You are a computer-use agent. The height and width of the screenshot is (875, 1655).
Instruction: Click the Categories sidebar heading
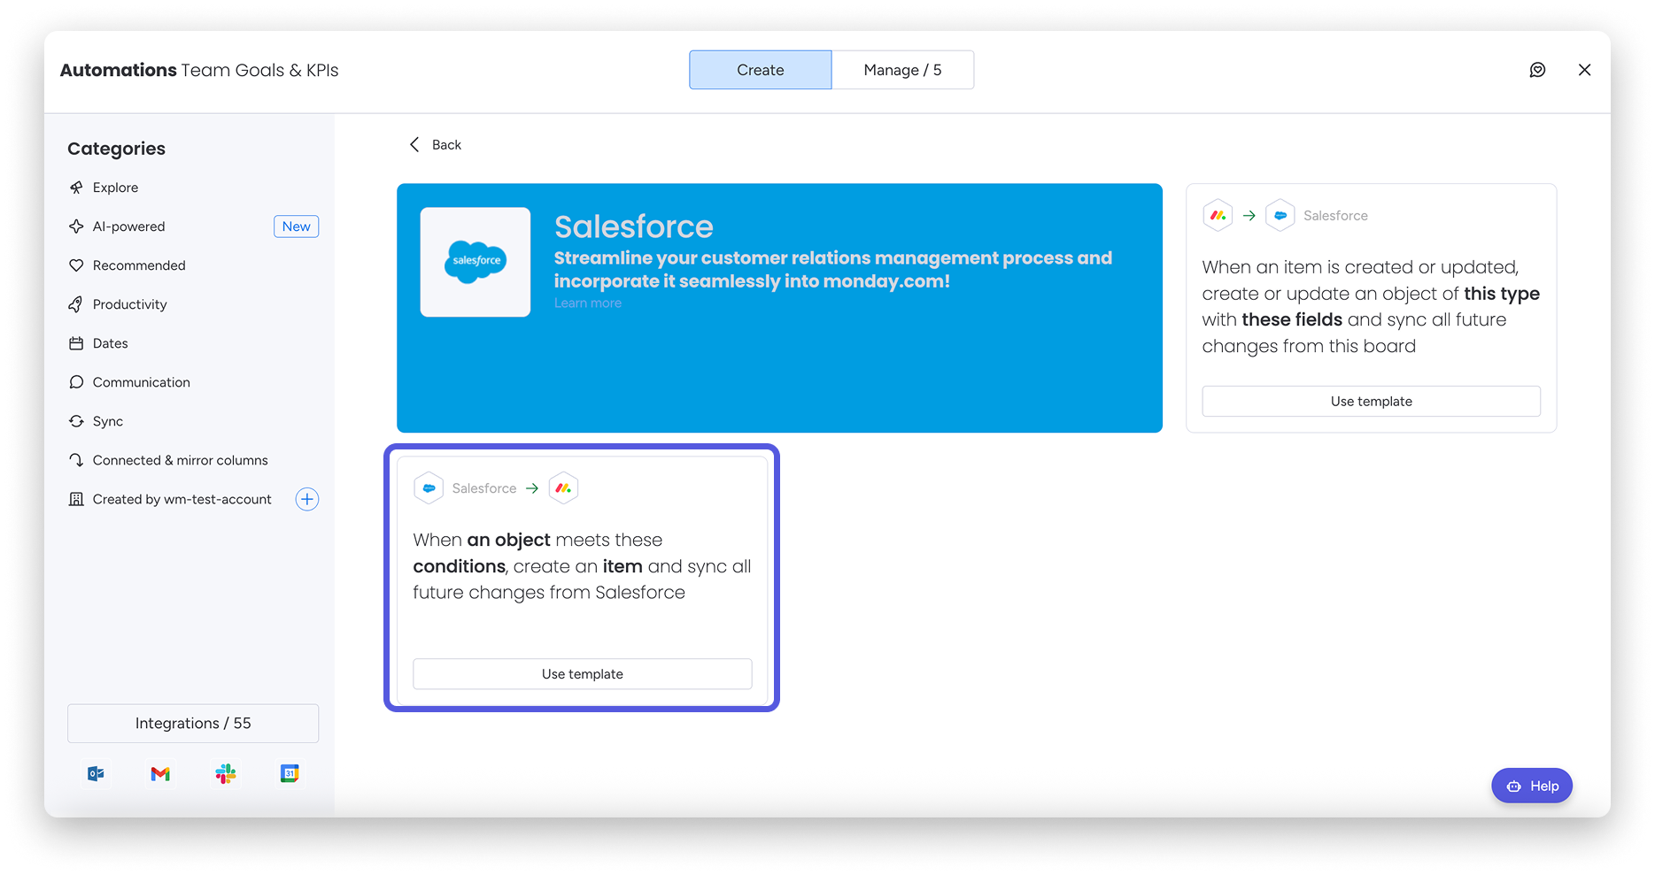click(x=116, y=149)
